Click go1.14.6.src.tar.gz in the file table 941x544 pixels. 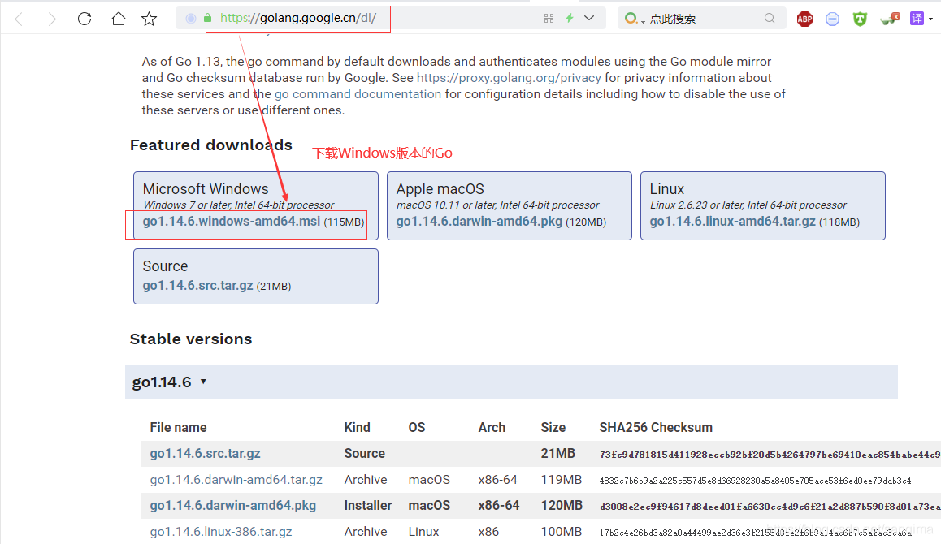[x=206, y=453]
